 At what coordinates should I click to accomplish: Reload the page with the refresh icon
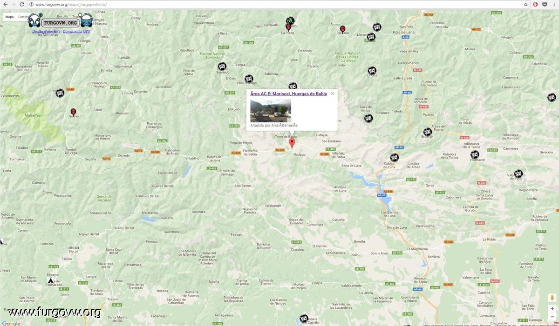21,4
